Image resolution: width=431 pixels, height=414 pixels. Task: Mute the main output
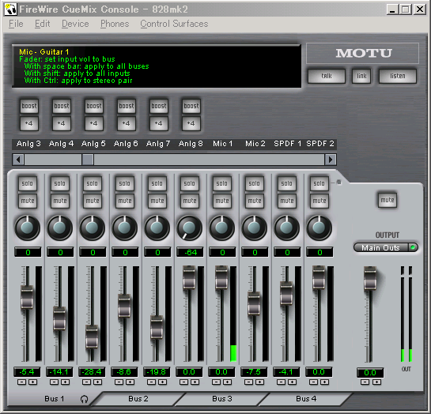(388, 200)
